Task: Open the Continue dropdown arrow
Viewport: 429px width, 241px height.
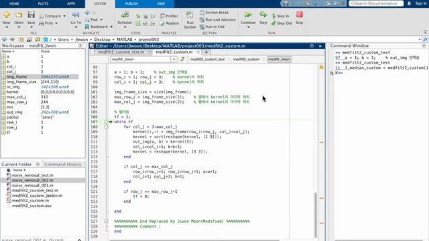Action: (248, 27)
